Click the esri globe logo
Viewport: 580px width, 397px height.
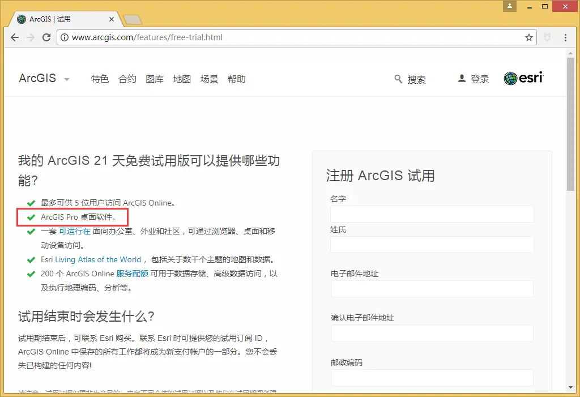pos(510,79)
